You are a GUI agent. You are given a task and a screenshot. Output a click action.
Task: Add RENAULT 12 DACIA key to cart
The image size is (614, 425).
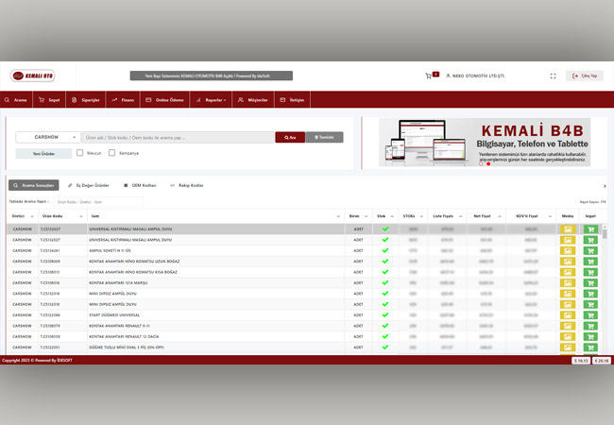click(590, 336)
